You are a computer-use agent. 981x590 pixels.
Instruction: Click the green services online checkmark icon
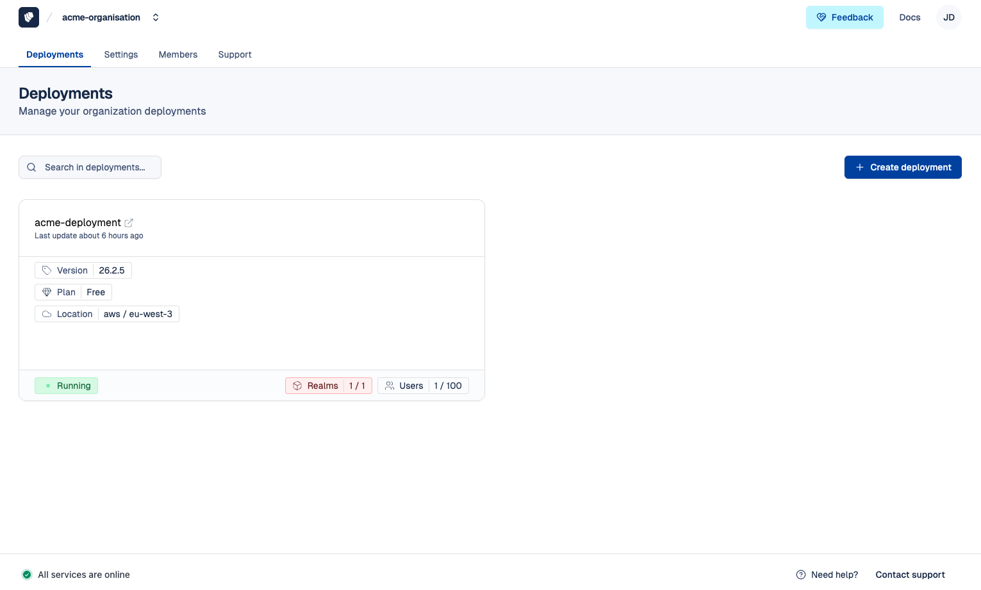[x=27, y=575]
